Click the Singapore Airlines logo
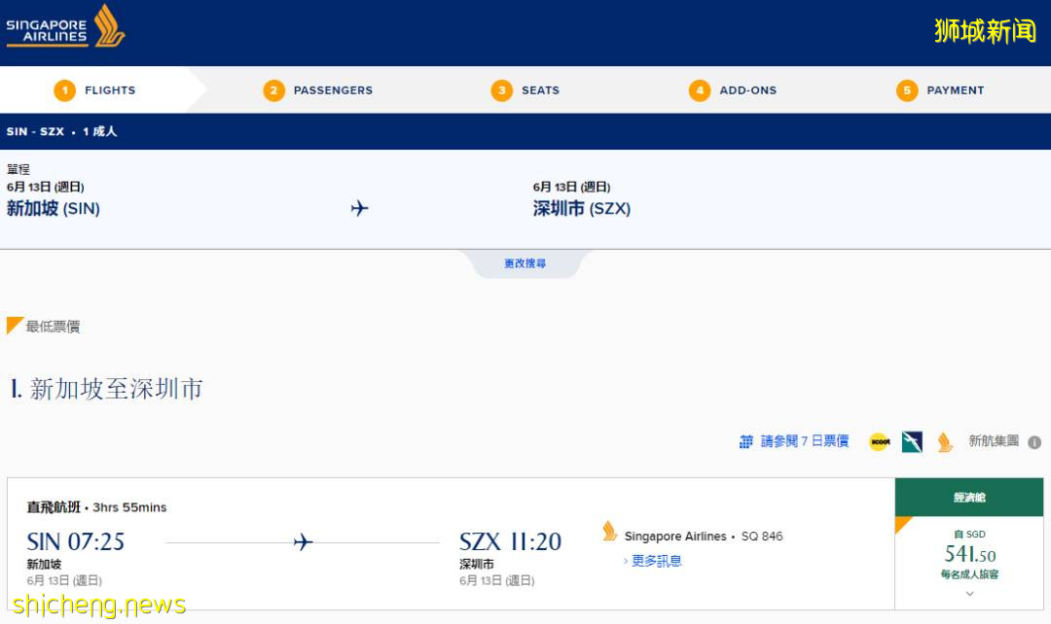 (x=66, y=27)
